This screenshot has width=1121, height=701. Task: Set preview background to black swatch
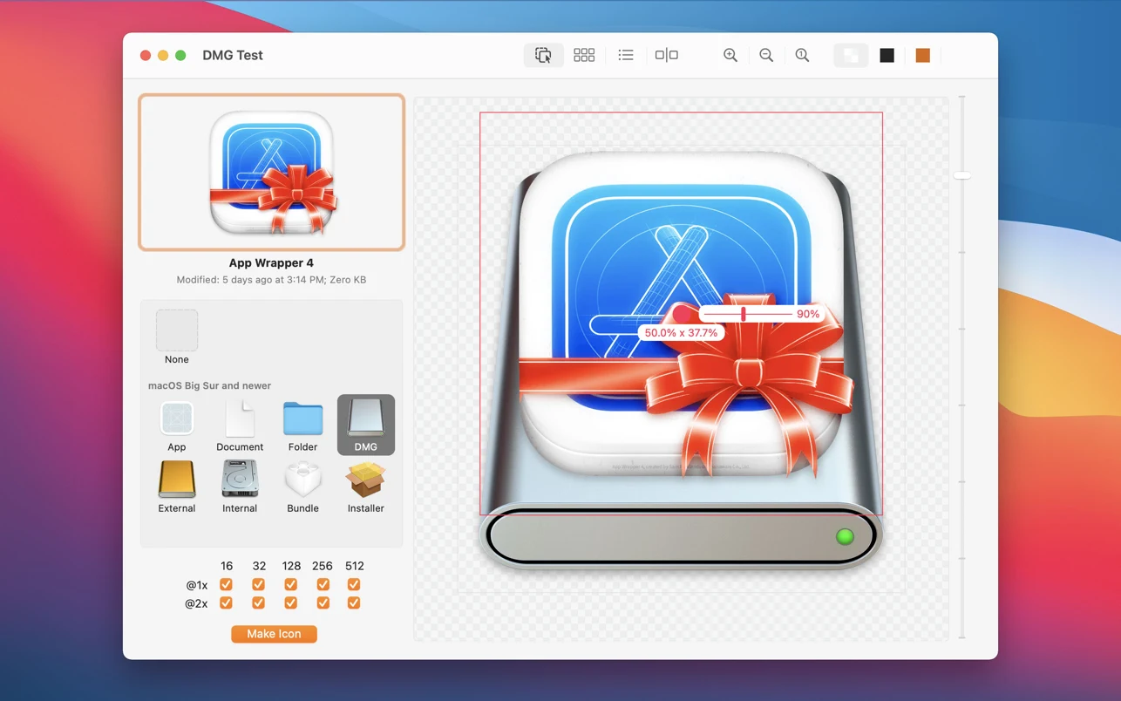pos(887,55)
